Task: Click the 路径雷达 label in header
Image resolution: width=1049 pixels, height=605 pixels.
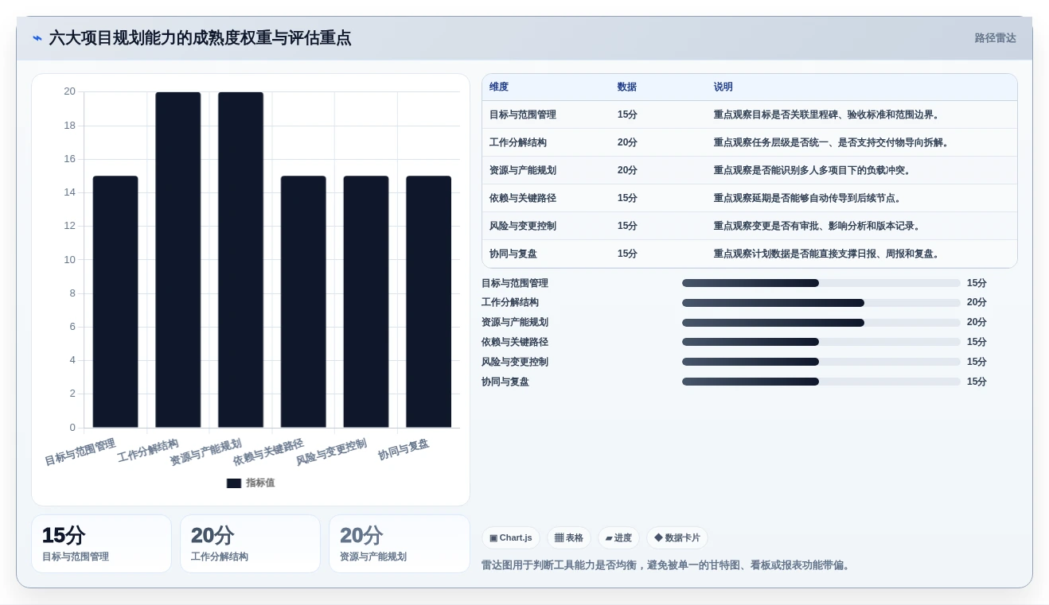Action: 995,38
